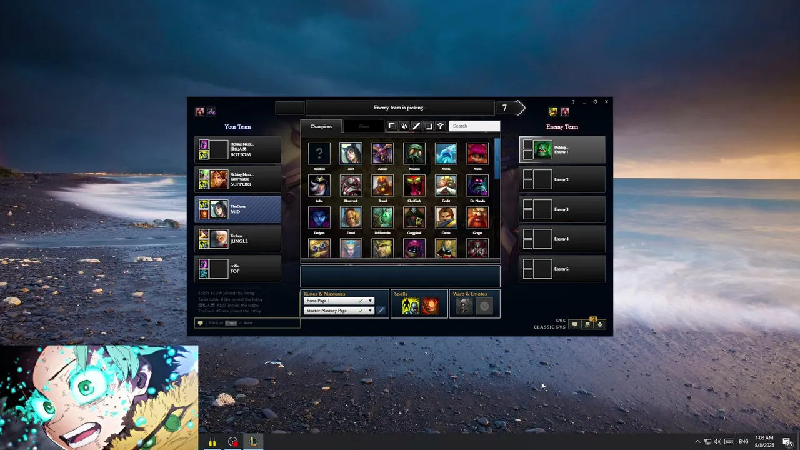Filter champions by mid lane role

416,126
